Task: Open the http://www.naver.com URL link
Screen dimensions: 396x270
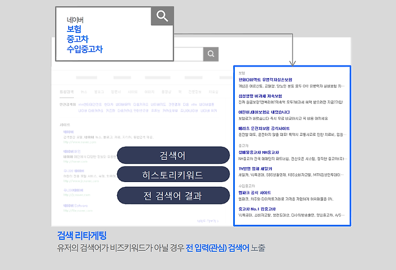Action: click(x=80, y=142)
